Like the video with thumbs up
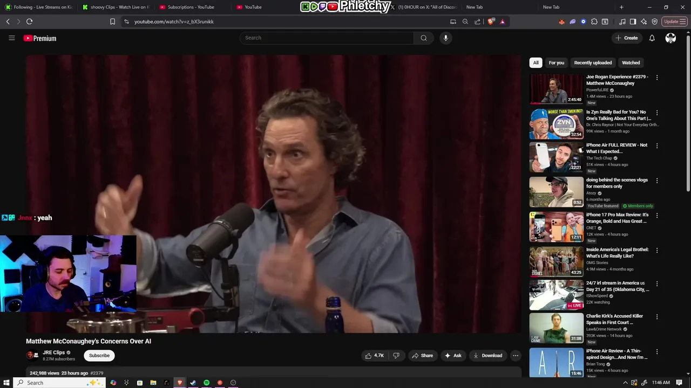 click(x=375, y=356)
